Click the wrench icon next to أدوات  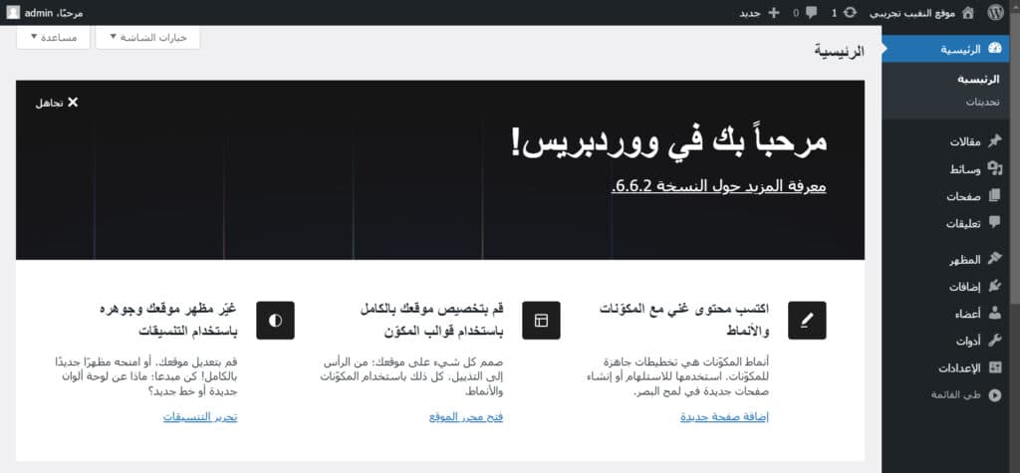tap(994, 341)
